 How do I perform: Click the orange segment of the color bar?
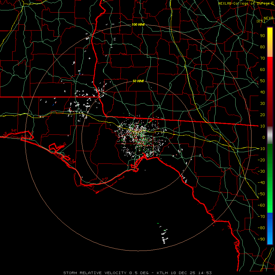click(x=270, y=51)
